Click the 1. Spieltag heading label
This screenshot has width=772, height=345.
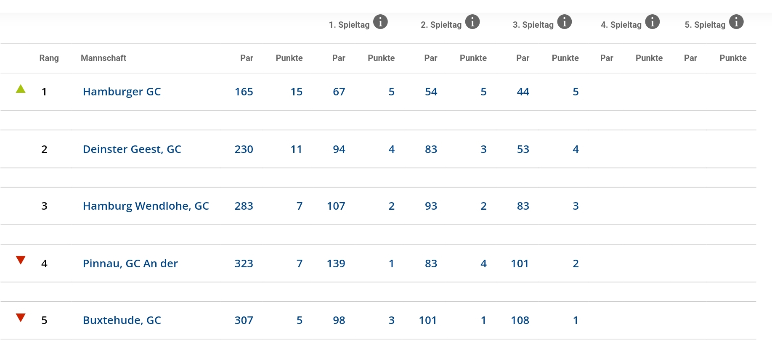coord(349,25)
